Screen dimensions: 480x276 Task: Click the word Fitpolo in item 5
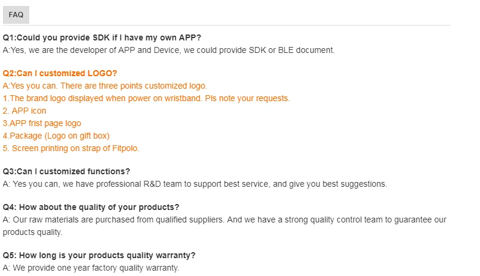(x=124, y=148)
